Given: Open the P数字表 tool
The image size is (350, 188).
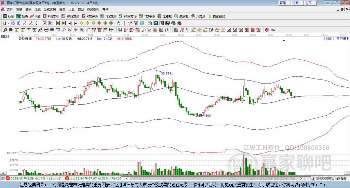Looking at the screenshot, I should point(90,16).
